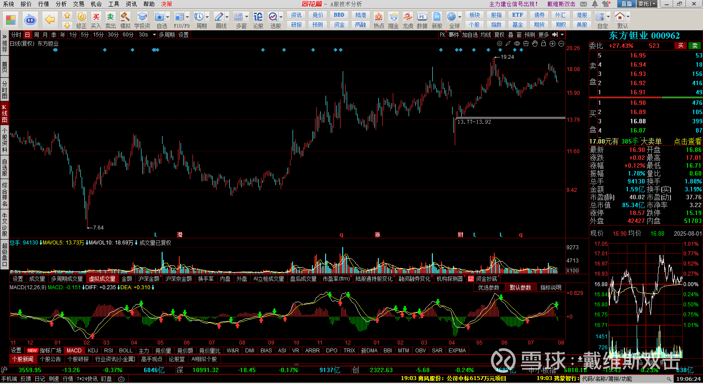
Task: Click the yellow back arrow icon
Action: coord(50,20)
